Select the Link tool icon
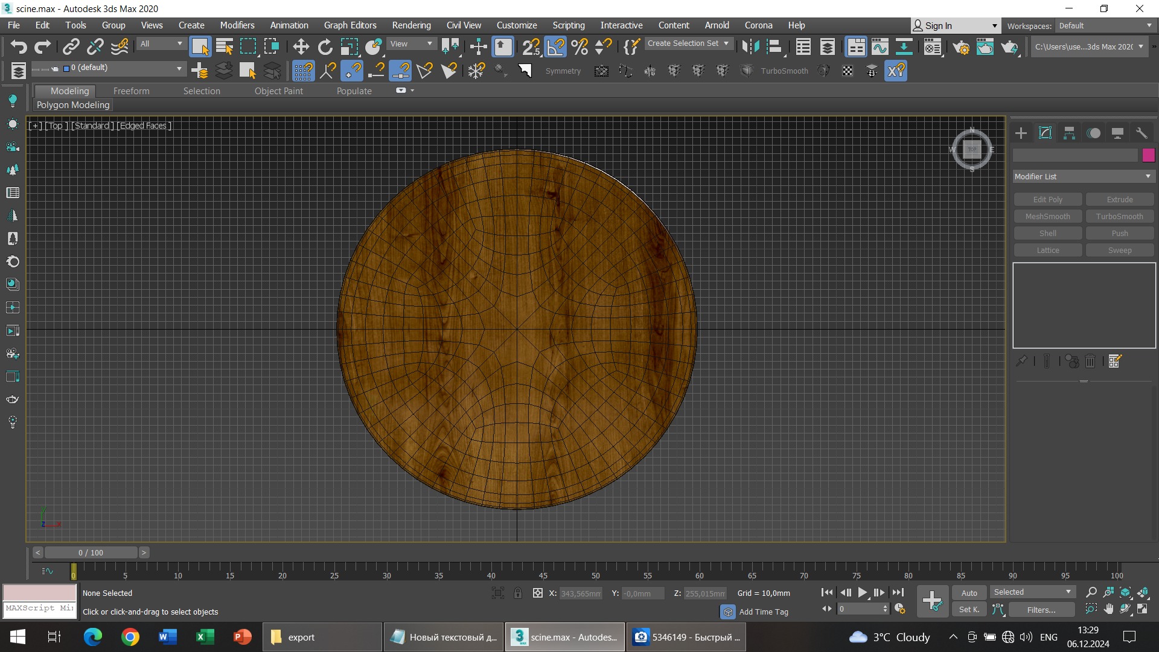Viewport: 1159px width, 652px height. tap(71, 46)
